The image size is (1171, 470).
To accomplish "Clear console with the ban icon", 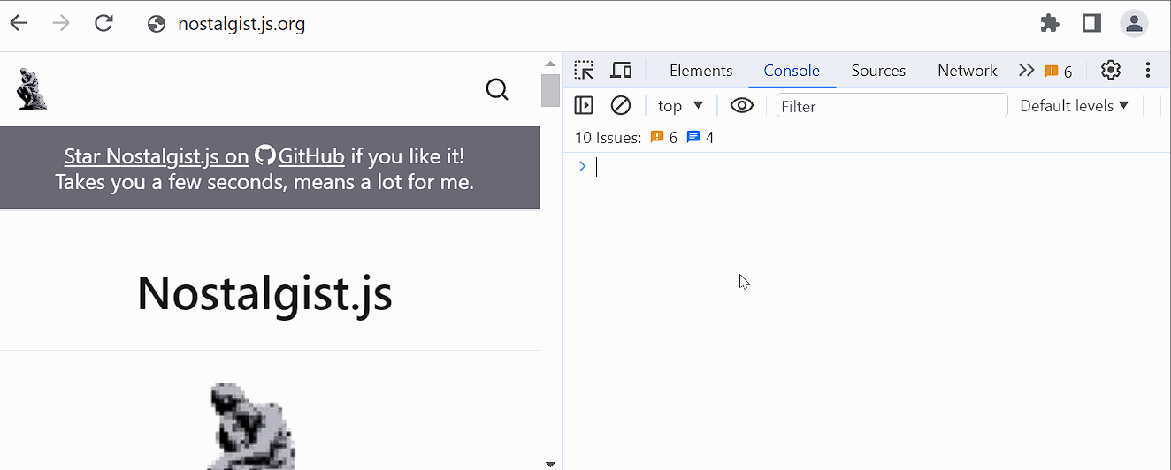I will [621, 106].
